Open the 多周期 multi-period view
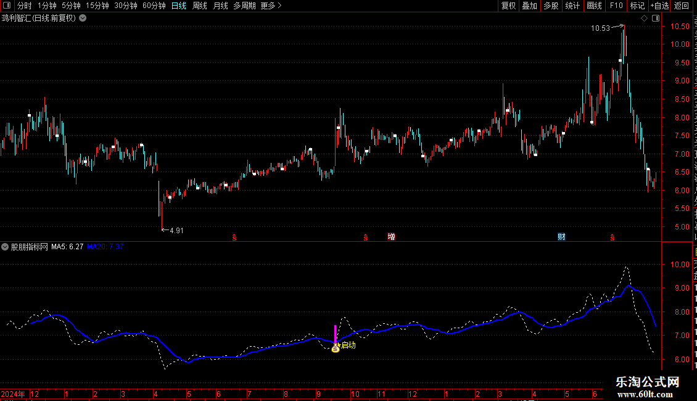 point(244,6)
